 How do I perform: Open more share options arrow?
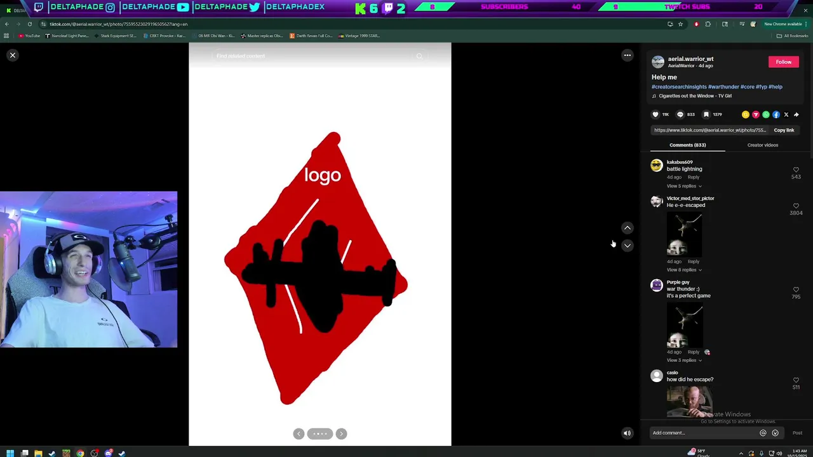[x=796, y=115]
